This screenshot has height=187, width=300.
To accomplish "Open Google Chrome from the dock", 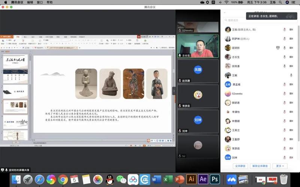I will [63, 180].
